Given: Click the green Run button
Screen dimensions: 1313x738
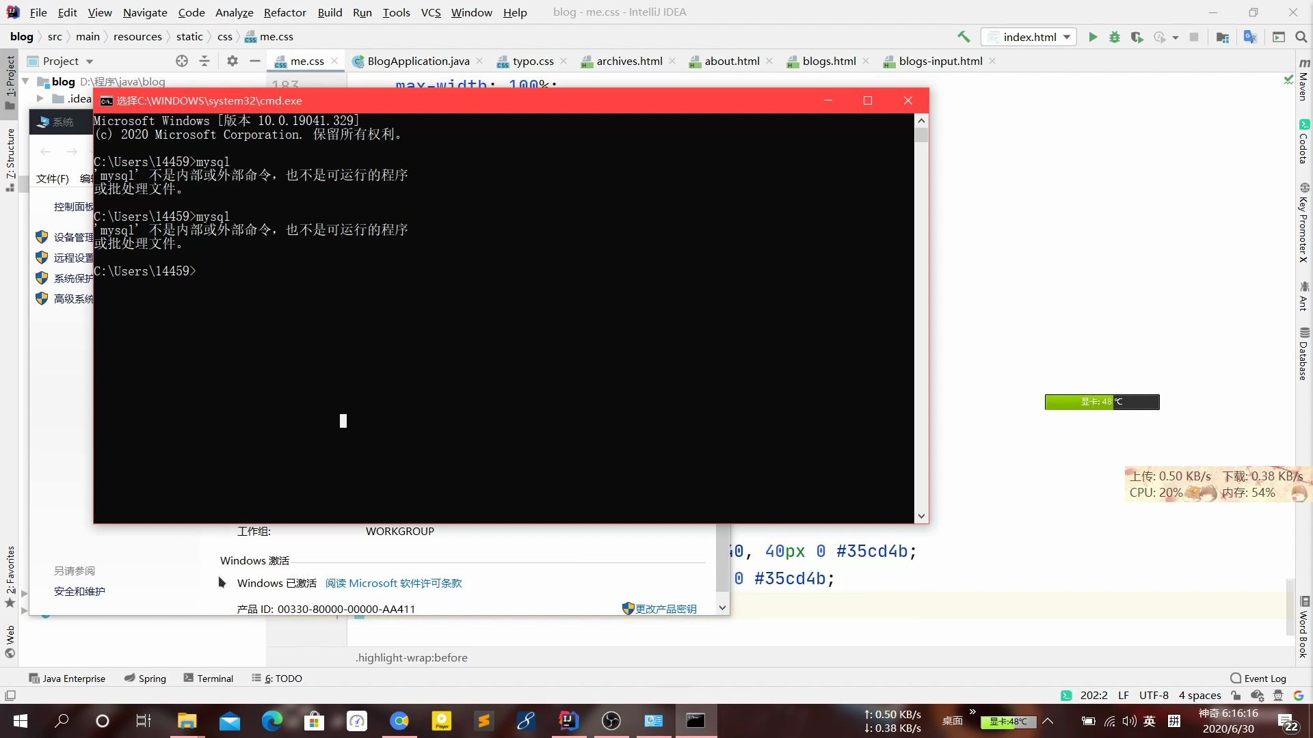Looking at the screenshot, I should (1092, 37).
